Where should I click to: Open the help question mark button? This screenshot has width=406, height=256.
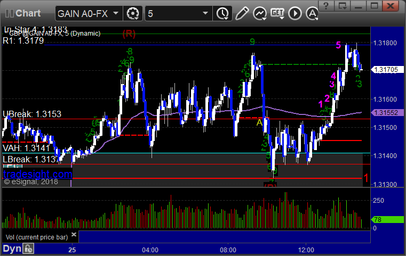(x=326, y=6)
